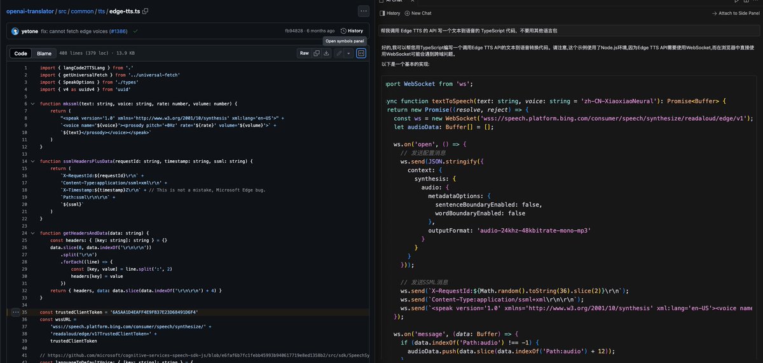View file History on GitHub

coord(352,31)
